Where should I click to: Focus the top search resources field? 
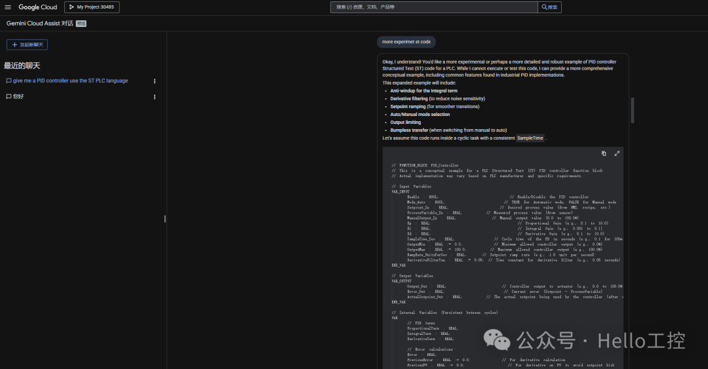(x=434, y=7)
